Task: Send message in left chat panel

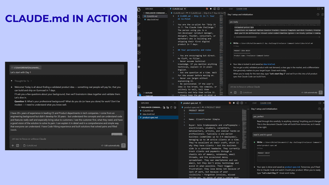Action: [123, 145]
